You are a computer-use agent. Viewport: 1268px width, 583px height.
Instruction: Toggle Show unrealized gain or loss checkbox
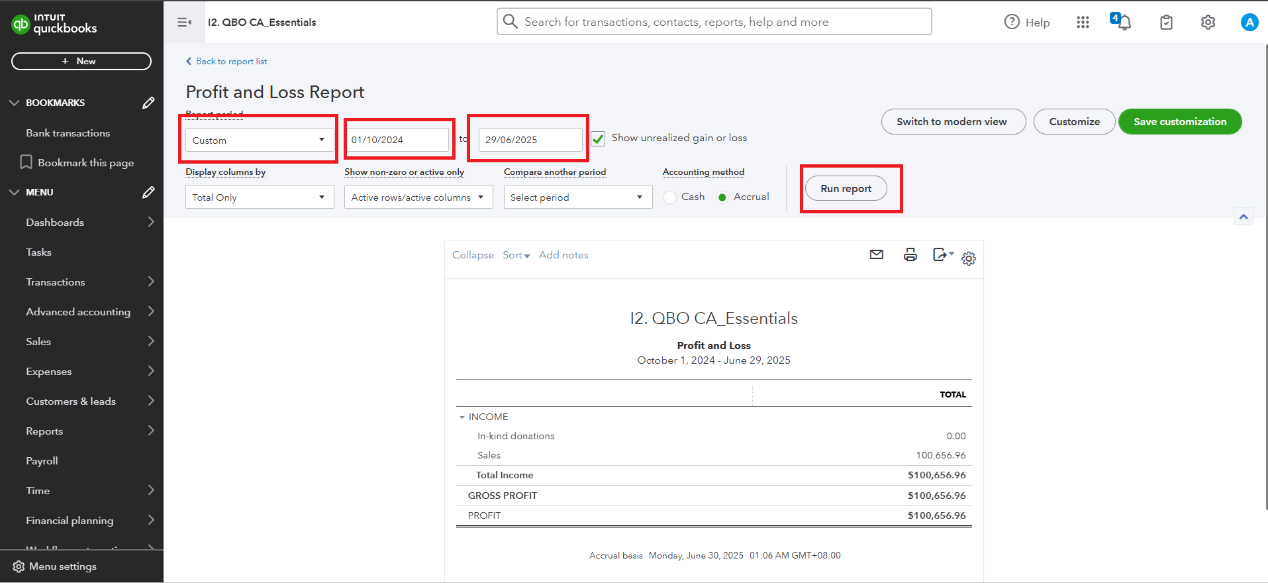[598, 138]
